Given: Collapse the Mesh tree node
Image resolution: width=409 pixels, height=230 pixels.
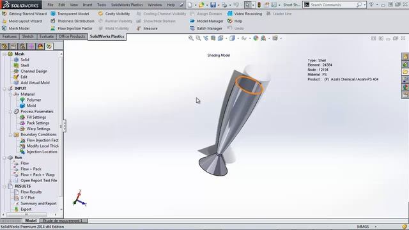Looking at the screenshot, I should click(4, 54).
